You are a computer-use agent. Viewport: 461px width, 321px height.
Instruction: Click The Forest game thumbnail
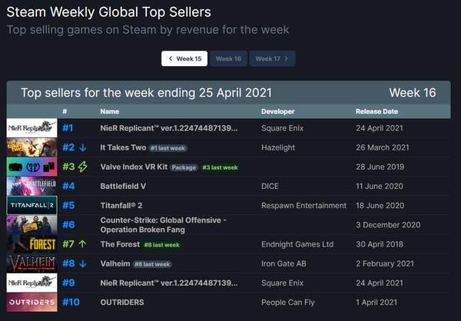pos(32,243)
